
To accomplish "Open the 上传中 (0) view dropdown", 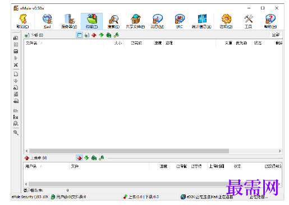I will tap(35, 158).
